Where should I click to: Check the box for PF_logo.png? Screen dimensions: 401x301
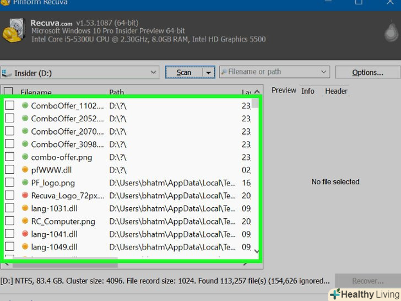point(9,182)
